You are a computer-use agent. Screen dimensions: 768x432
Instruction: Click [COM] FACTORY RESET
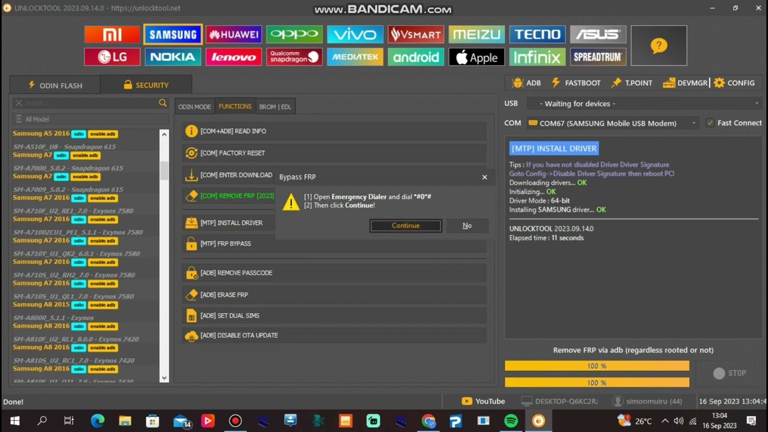[335, 153]
